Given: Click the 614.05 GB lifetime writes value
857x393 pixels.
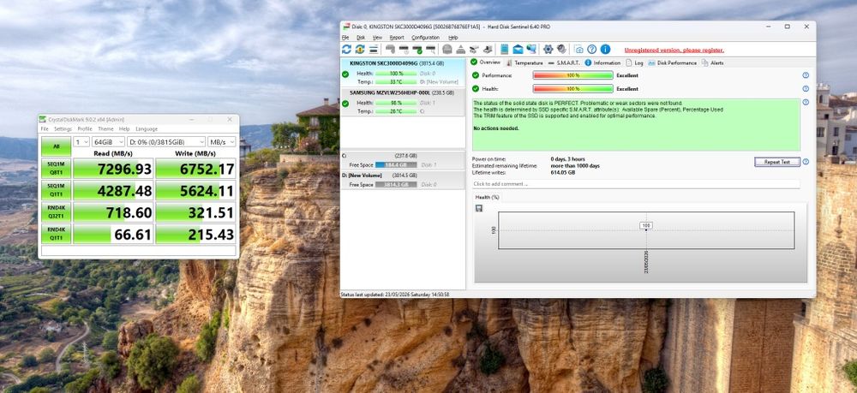Looking at the screenshot, I should tap(563, 172).
